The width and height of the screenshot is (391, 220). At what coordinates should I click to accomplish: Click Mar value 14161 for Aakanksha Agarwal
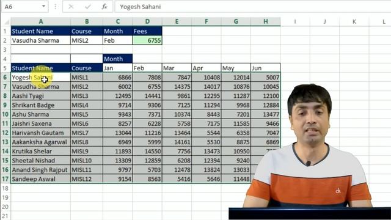click(x=177, y=142)
